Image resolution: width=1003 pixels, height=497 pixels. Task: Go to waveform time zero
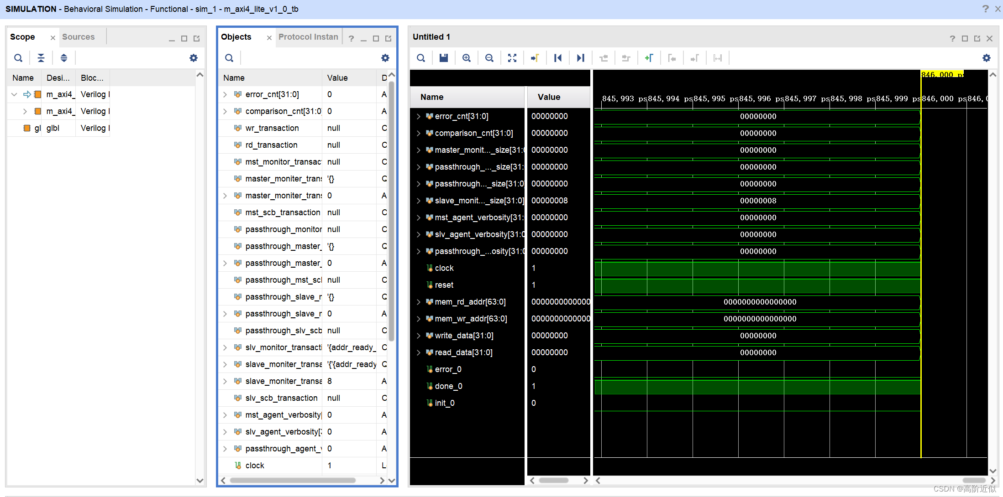pos(557,58)
